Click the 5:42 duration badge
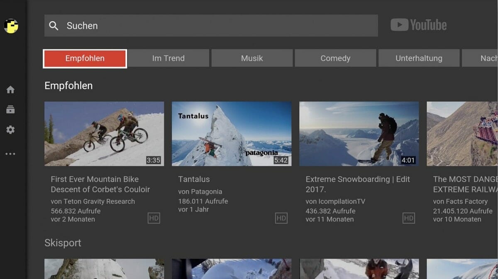498x279 pixels. pyautogui.click(x=281, y=160)
